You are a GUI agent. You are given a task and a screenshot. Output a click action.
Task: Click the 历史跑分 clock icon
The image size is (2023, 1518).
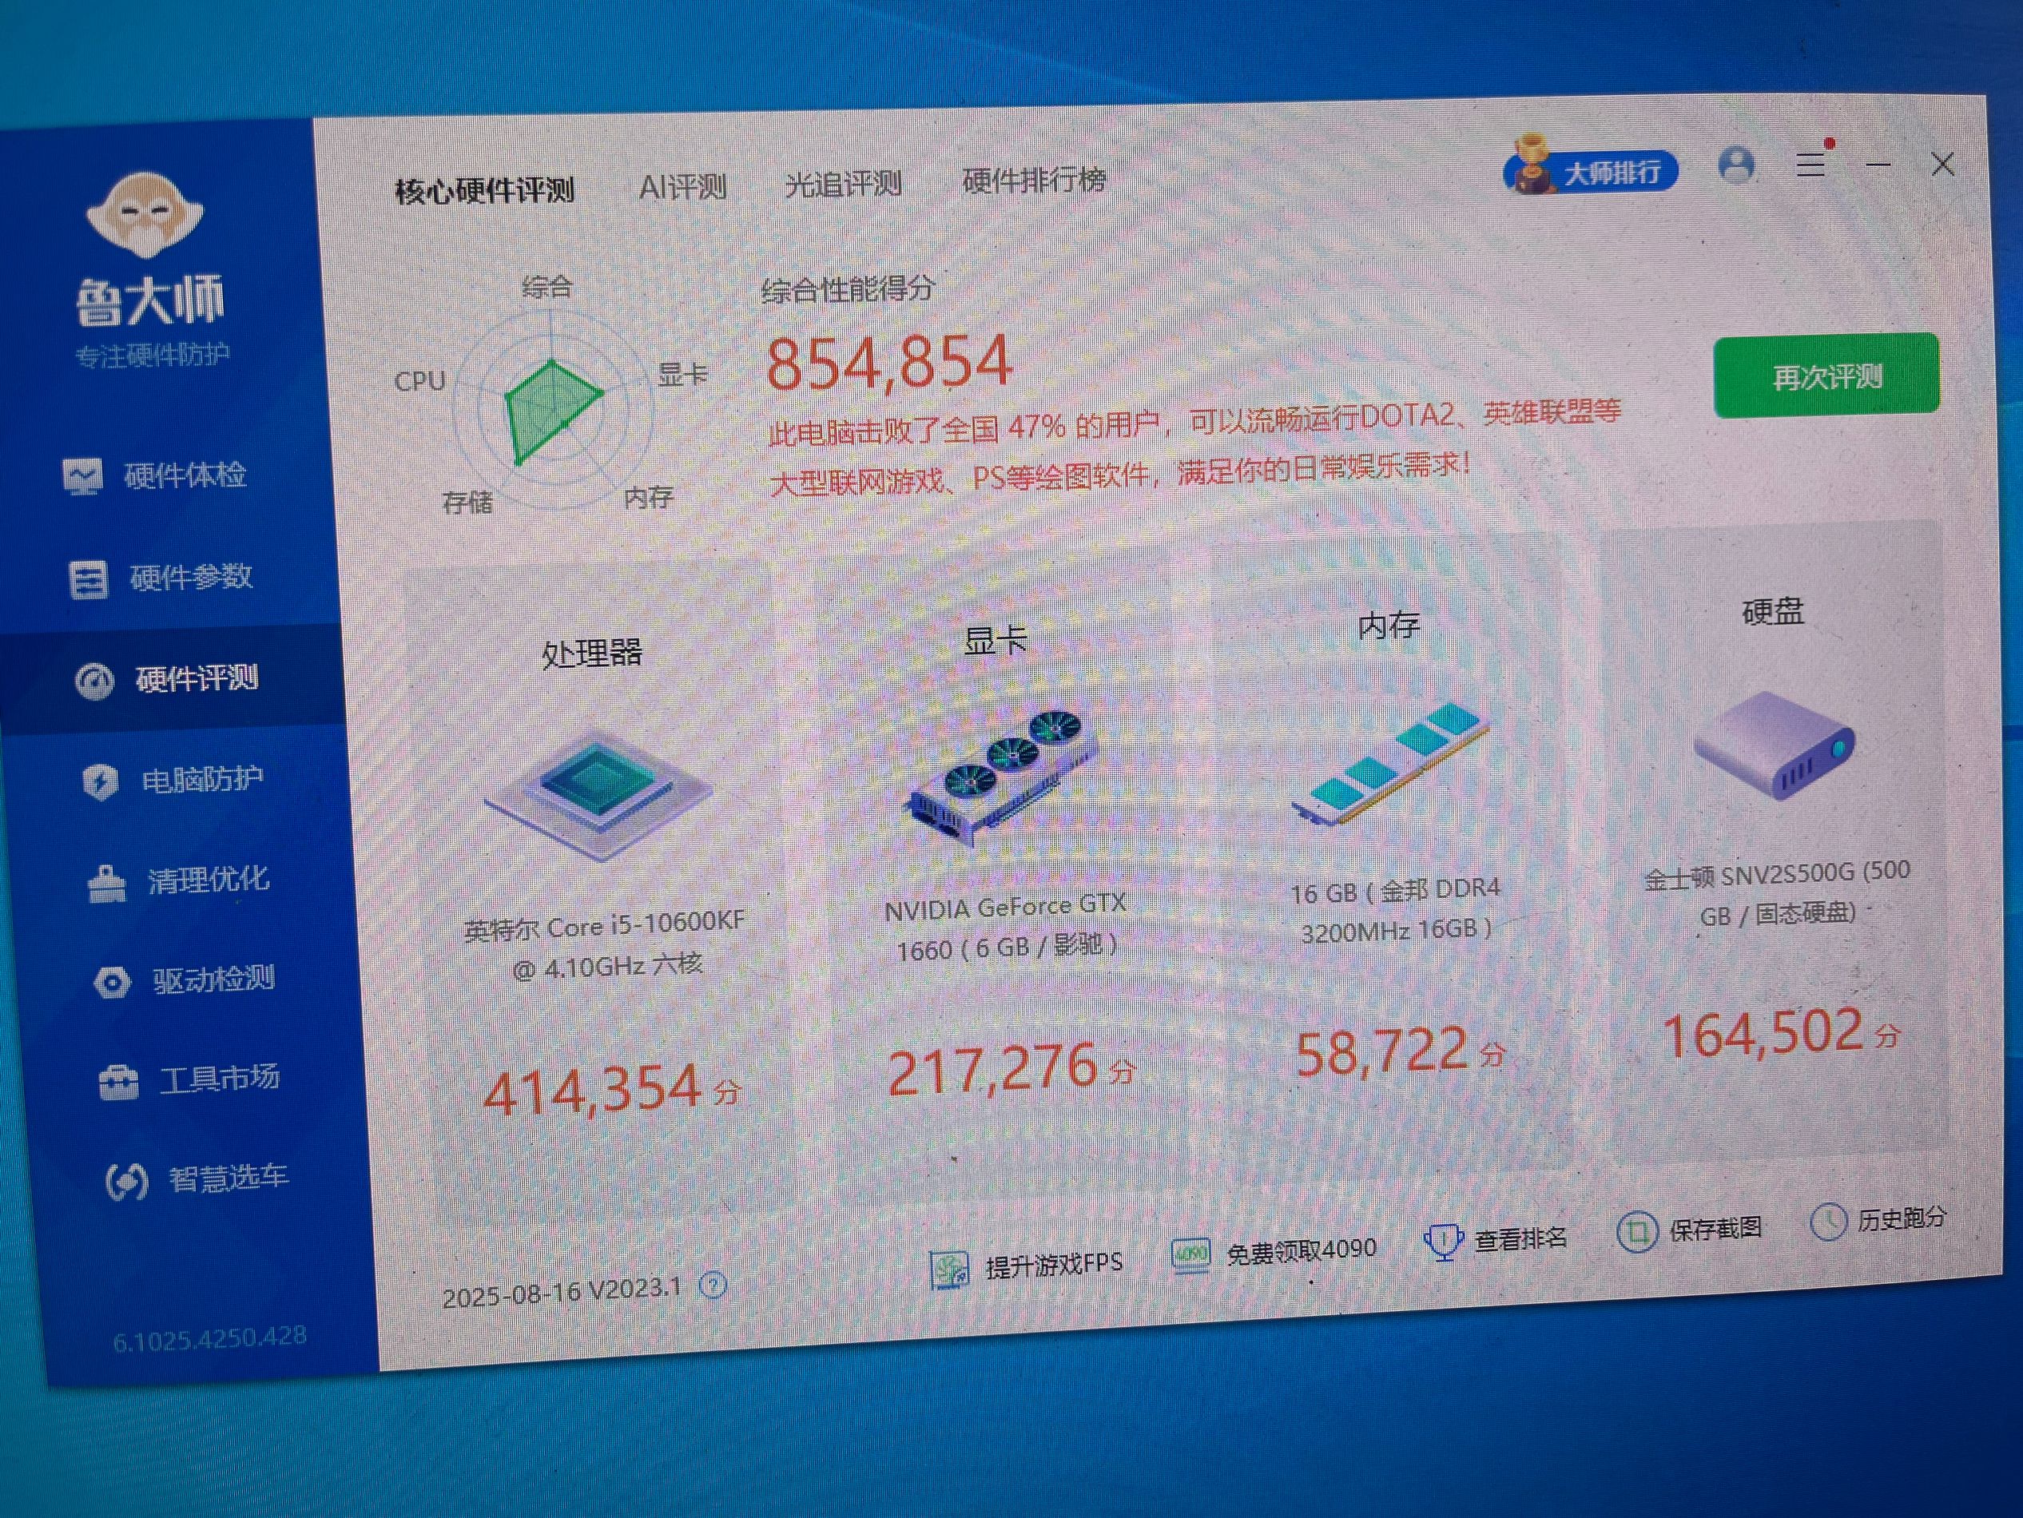click(x=1828, y=1222)
